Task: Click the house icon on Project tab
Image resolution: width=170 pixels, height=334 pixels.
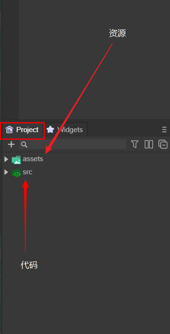Action: coord(9,129)
